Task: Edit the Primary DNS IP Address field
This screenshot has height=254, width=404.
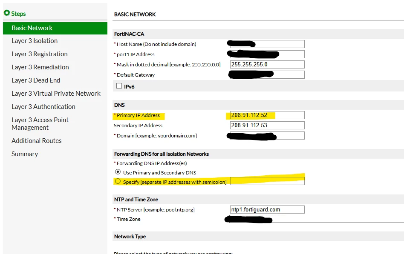Action: [x=267, y=115]
